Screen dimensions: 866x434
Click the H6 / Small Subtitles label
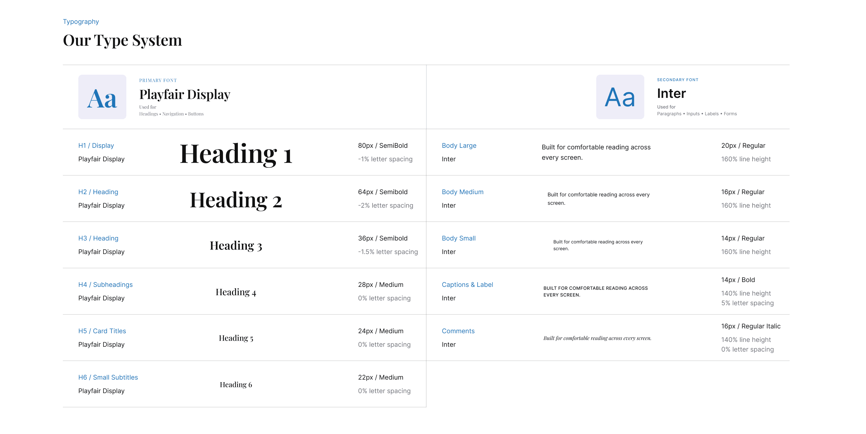108,377
